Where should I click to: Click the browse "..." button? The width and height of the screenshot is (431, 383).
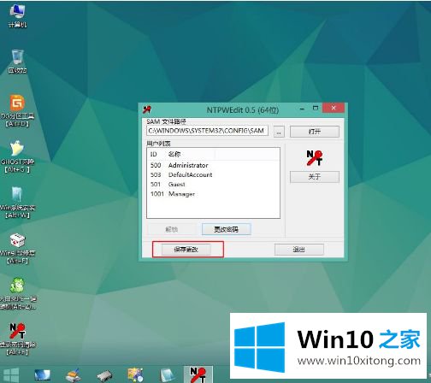click(279, 132)
